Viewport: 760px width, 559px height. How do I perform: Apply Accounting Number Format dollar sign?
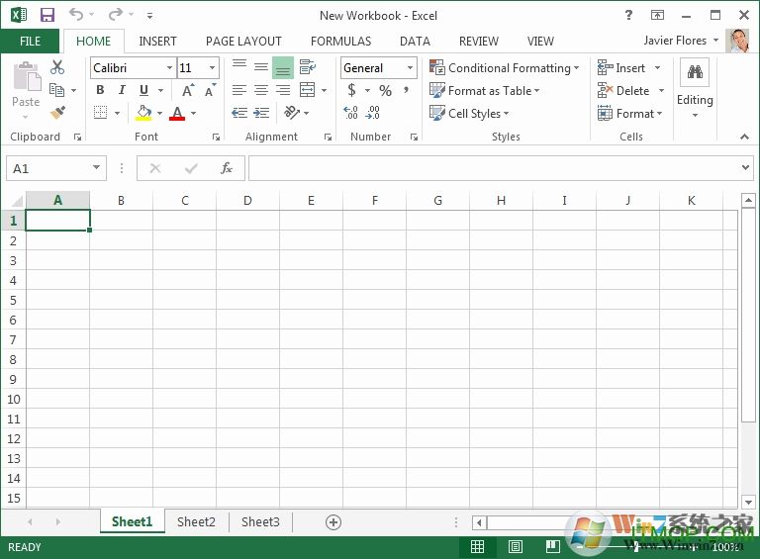pos(351,91)
